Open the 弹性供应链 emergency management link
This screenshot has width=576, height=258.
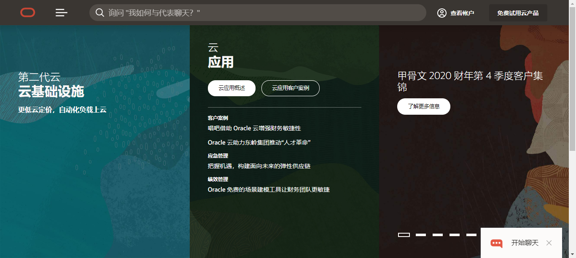(x=258, y=166)
